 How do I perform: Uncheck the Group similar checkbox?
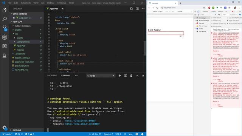pyautogui.click(x=212, y=26)
